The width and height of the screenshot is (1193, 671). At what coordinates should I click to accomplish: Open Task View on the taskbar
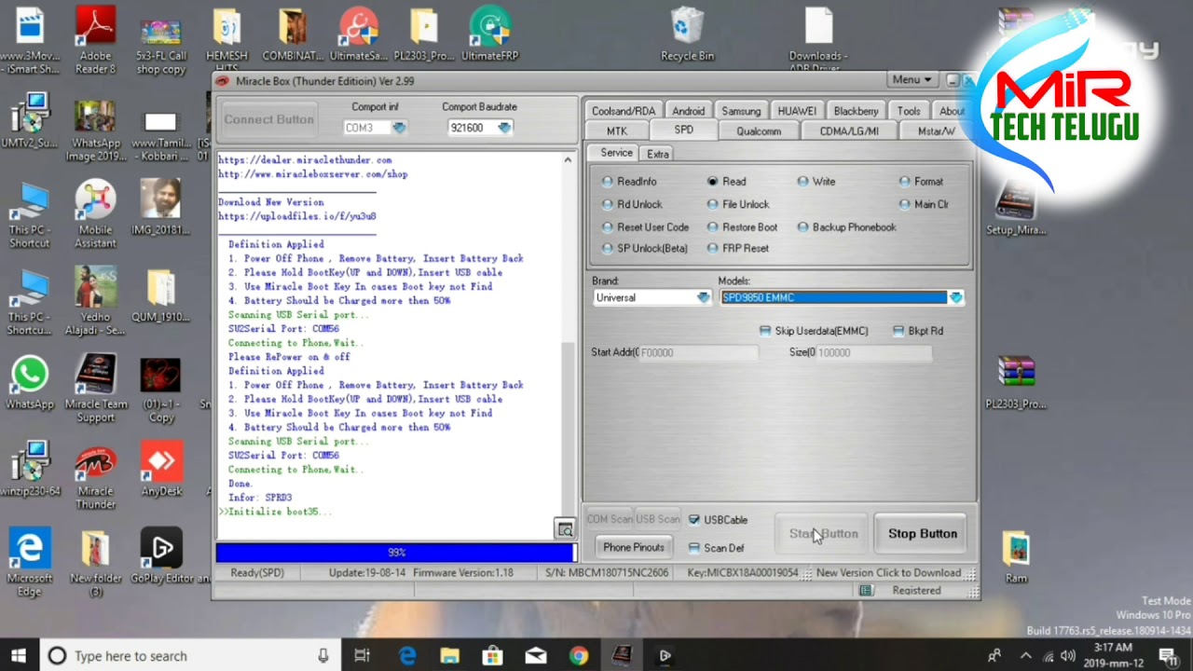[x=363, y=655]
